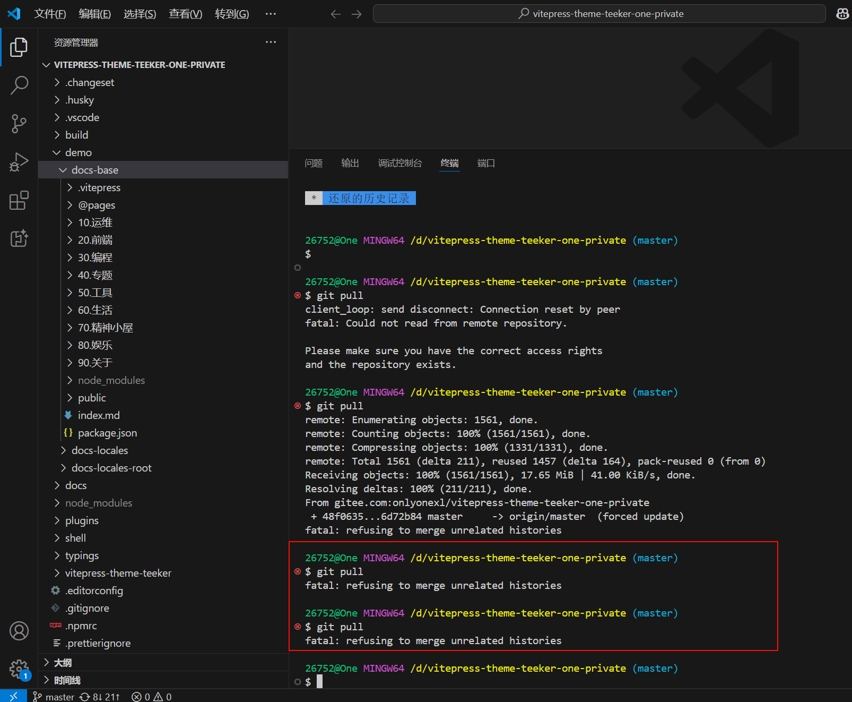Open the 文件(F) menu
Screen dimensions: 852x702
coord(50,14)
